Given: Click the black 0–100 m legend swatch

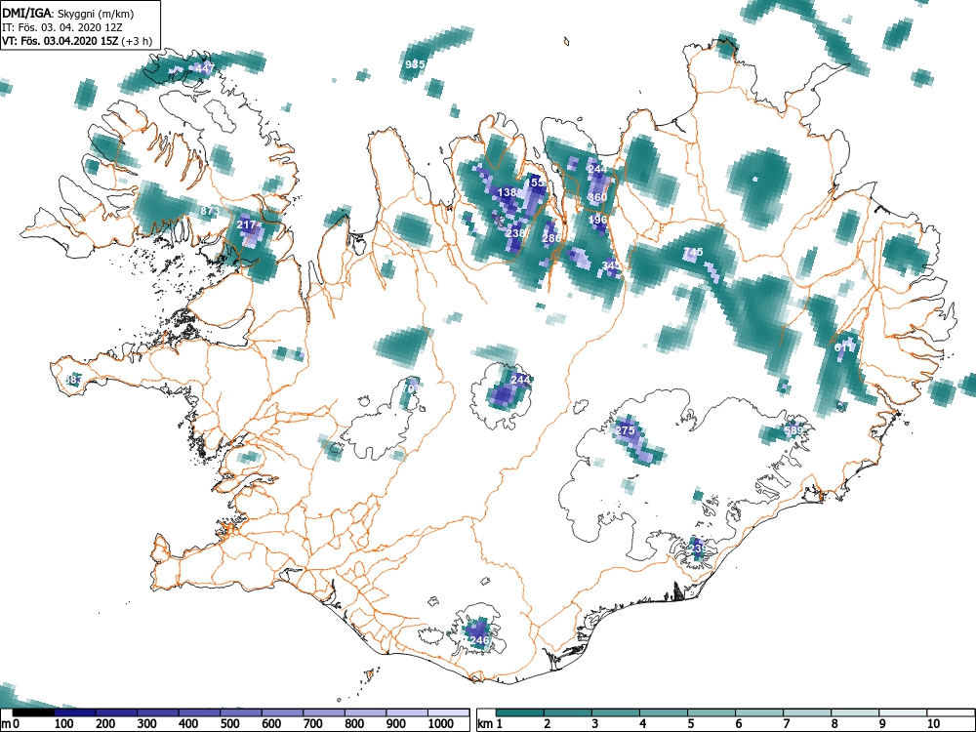Looking at the screenshot, I should tap(33, 712).
